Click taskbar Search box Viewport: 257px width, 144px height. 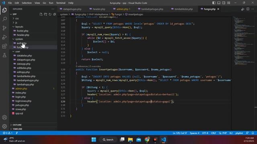(108, 140)
